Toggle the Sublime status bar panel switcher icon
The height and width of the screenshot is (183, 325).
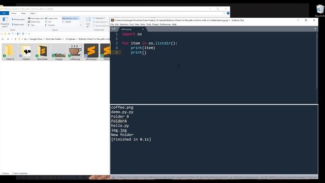(113, 177)
